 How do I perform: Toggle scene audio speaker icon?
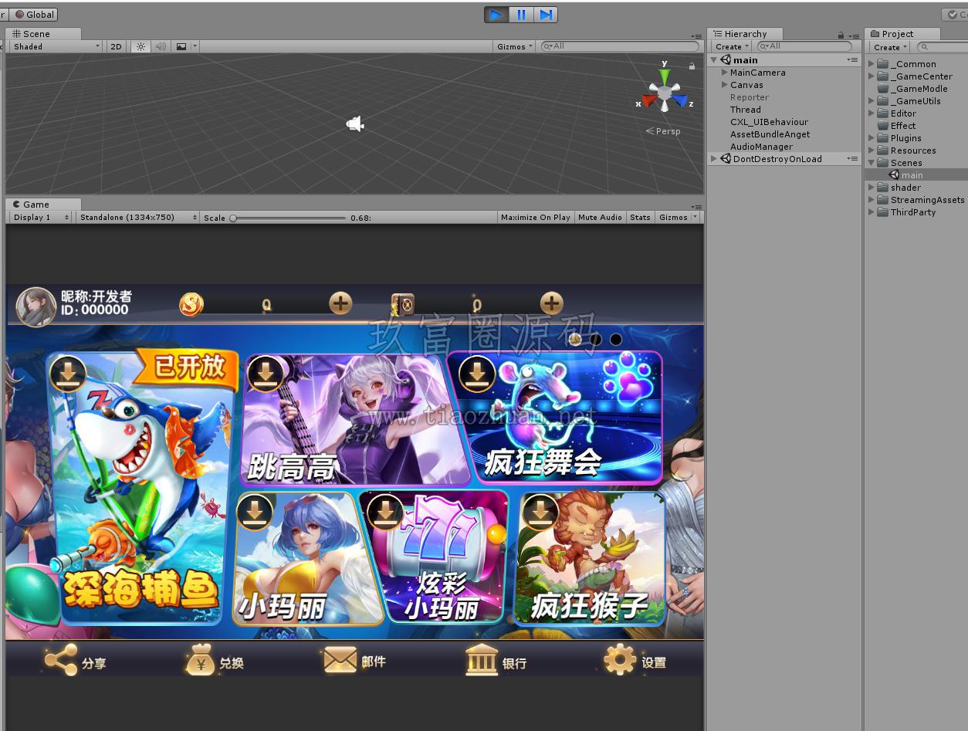point(161,46)
